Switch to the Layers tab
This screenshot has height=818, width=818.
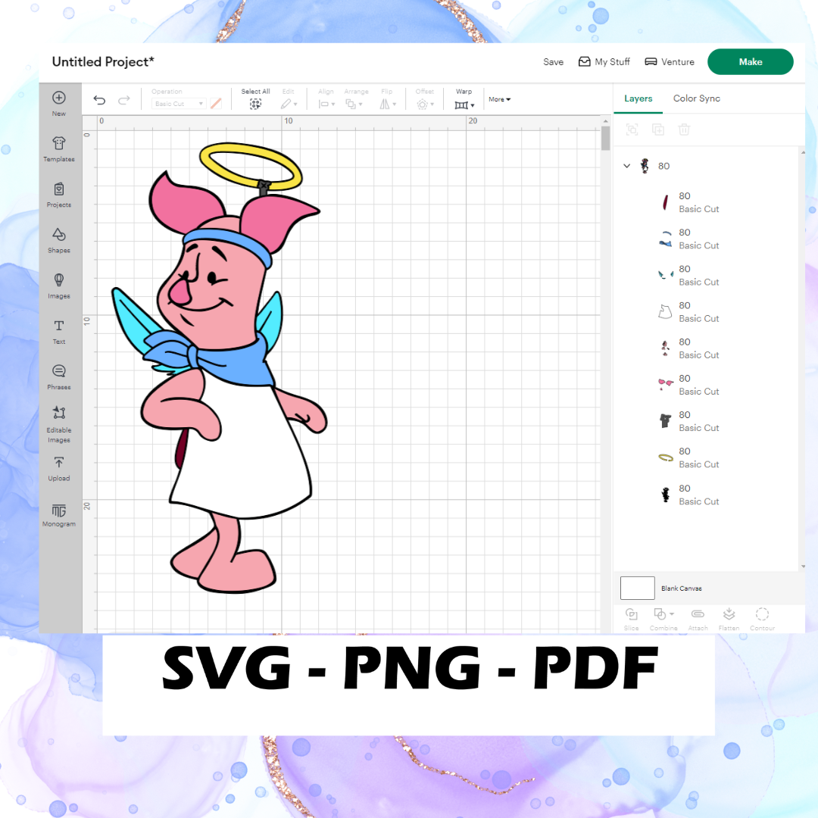638,98
